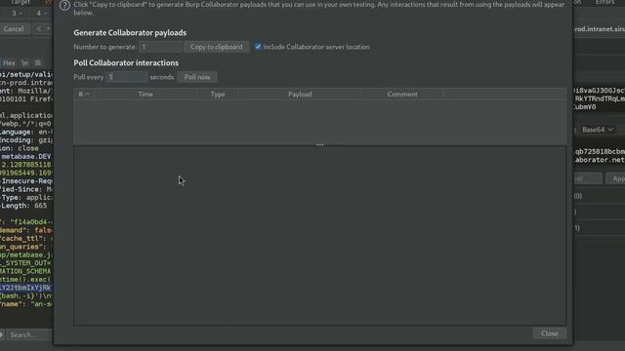Click the split pane divider handle dots
The image size is (625, 351).
(319, 145)
